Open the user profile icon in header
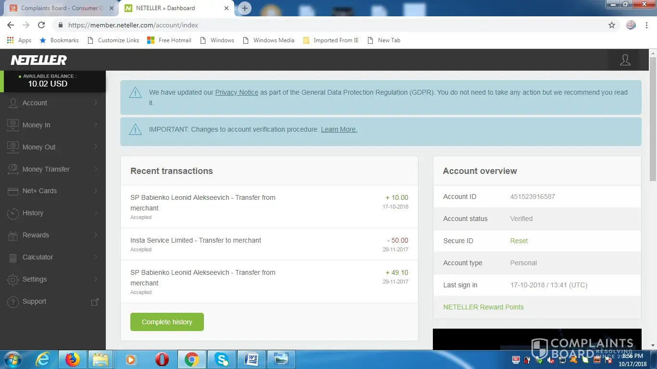The image size is (657, 369). point(625,60)
